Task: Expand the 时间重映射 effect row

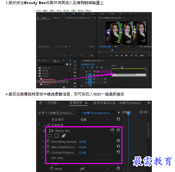Action: (39, 125)
